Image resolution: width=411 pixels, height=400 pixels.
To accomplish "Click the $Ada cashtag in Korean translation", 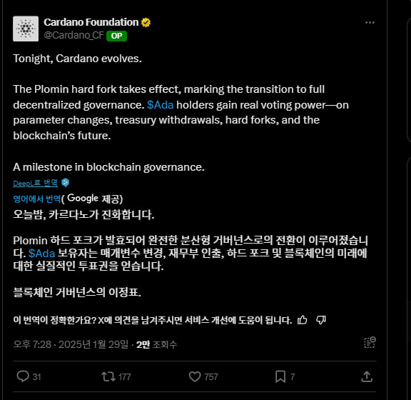I will [41, 254].
